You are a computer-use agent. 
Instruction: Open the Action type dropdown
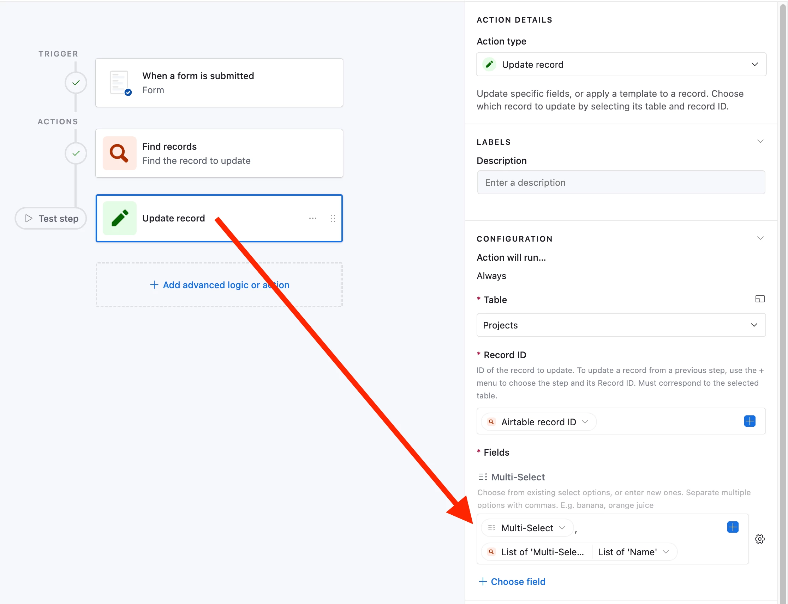(x=621, y=65)
